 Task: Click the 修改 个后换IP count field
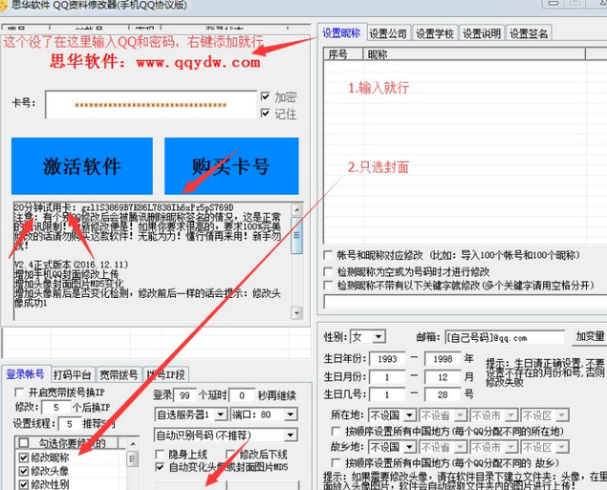point(56,407)
